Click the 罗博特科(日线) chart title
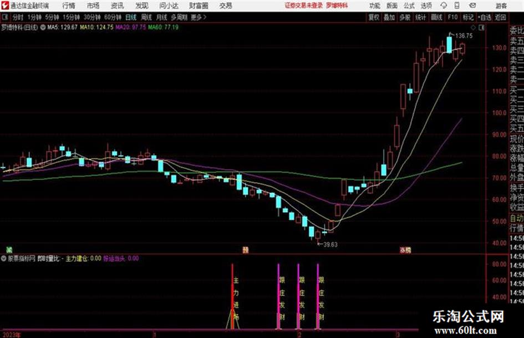The image size is (524, 338). pos(20,27)
